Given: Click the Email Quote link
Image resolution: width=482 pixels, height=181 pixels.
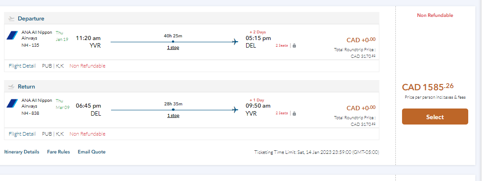Looking at the screenshot, I should point(92,152).
